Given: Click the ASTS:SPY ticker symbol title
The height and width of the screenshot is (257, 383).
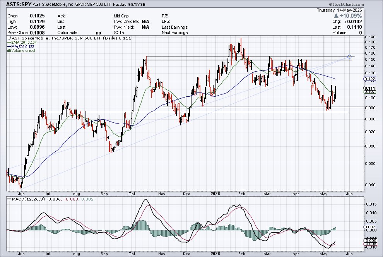Looking at the screenshot, I should pos(19,4).
